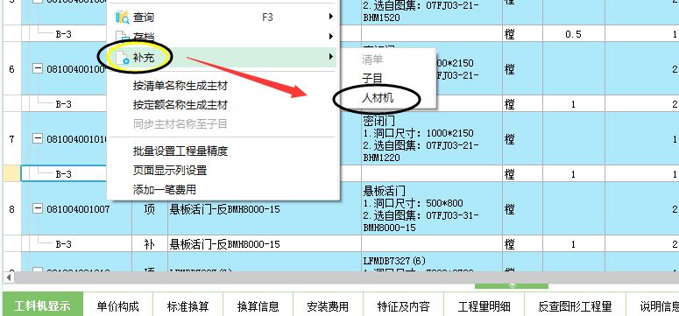Click the 0.5 quantity cell
The height and width of the screenshot is (316, 679).
coord(574,34)
